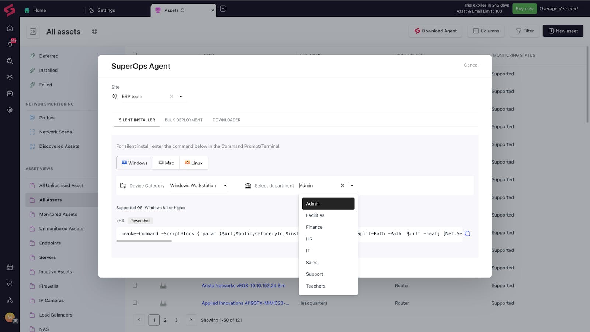This screenshot has height=332, width=590.
Task: Click the layers stack sidebar icon
Action: point(10,77)
